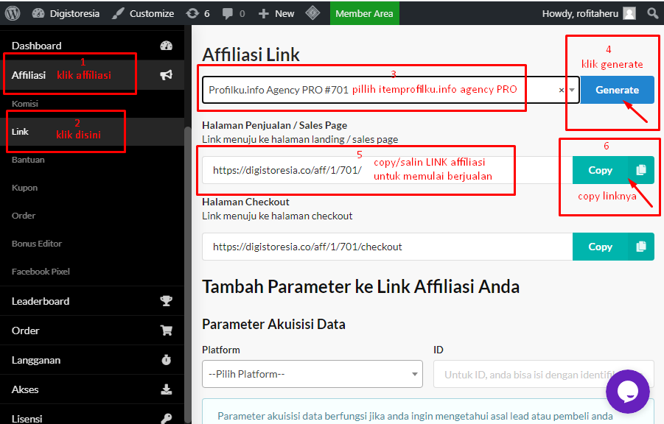Click the diamond plugin icon

click(312, 13)
